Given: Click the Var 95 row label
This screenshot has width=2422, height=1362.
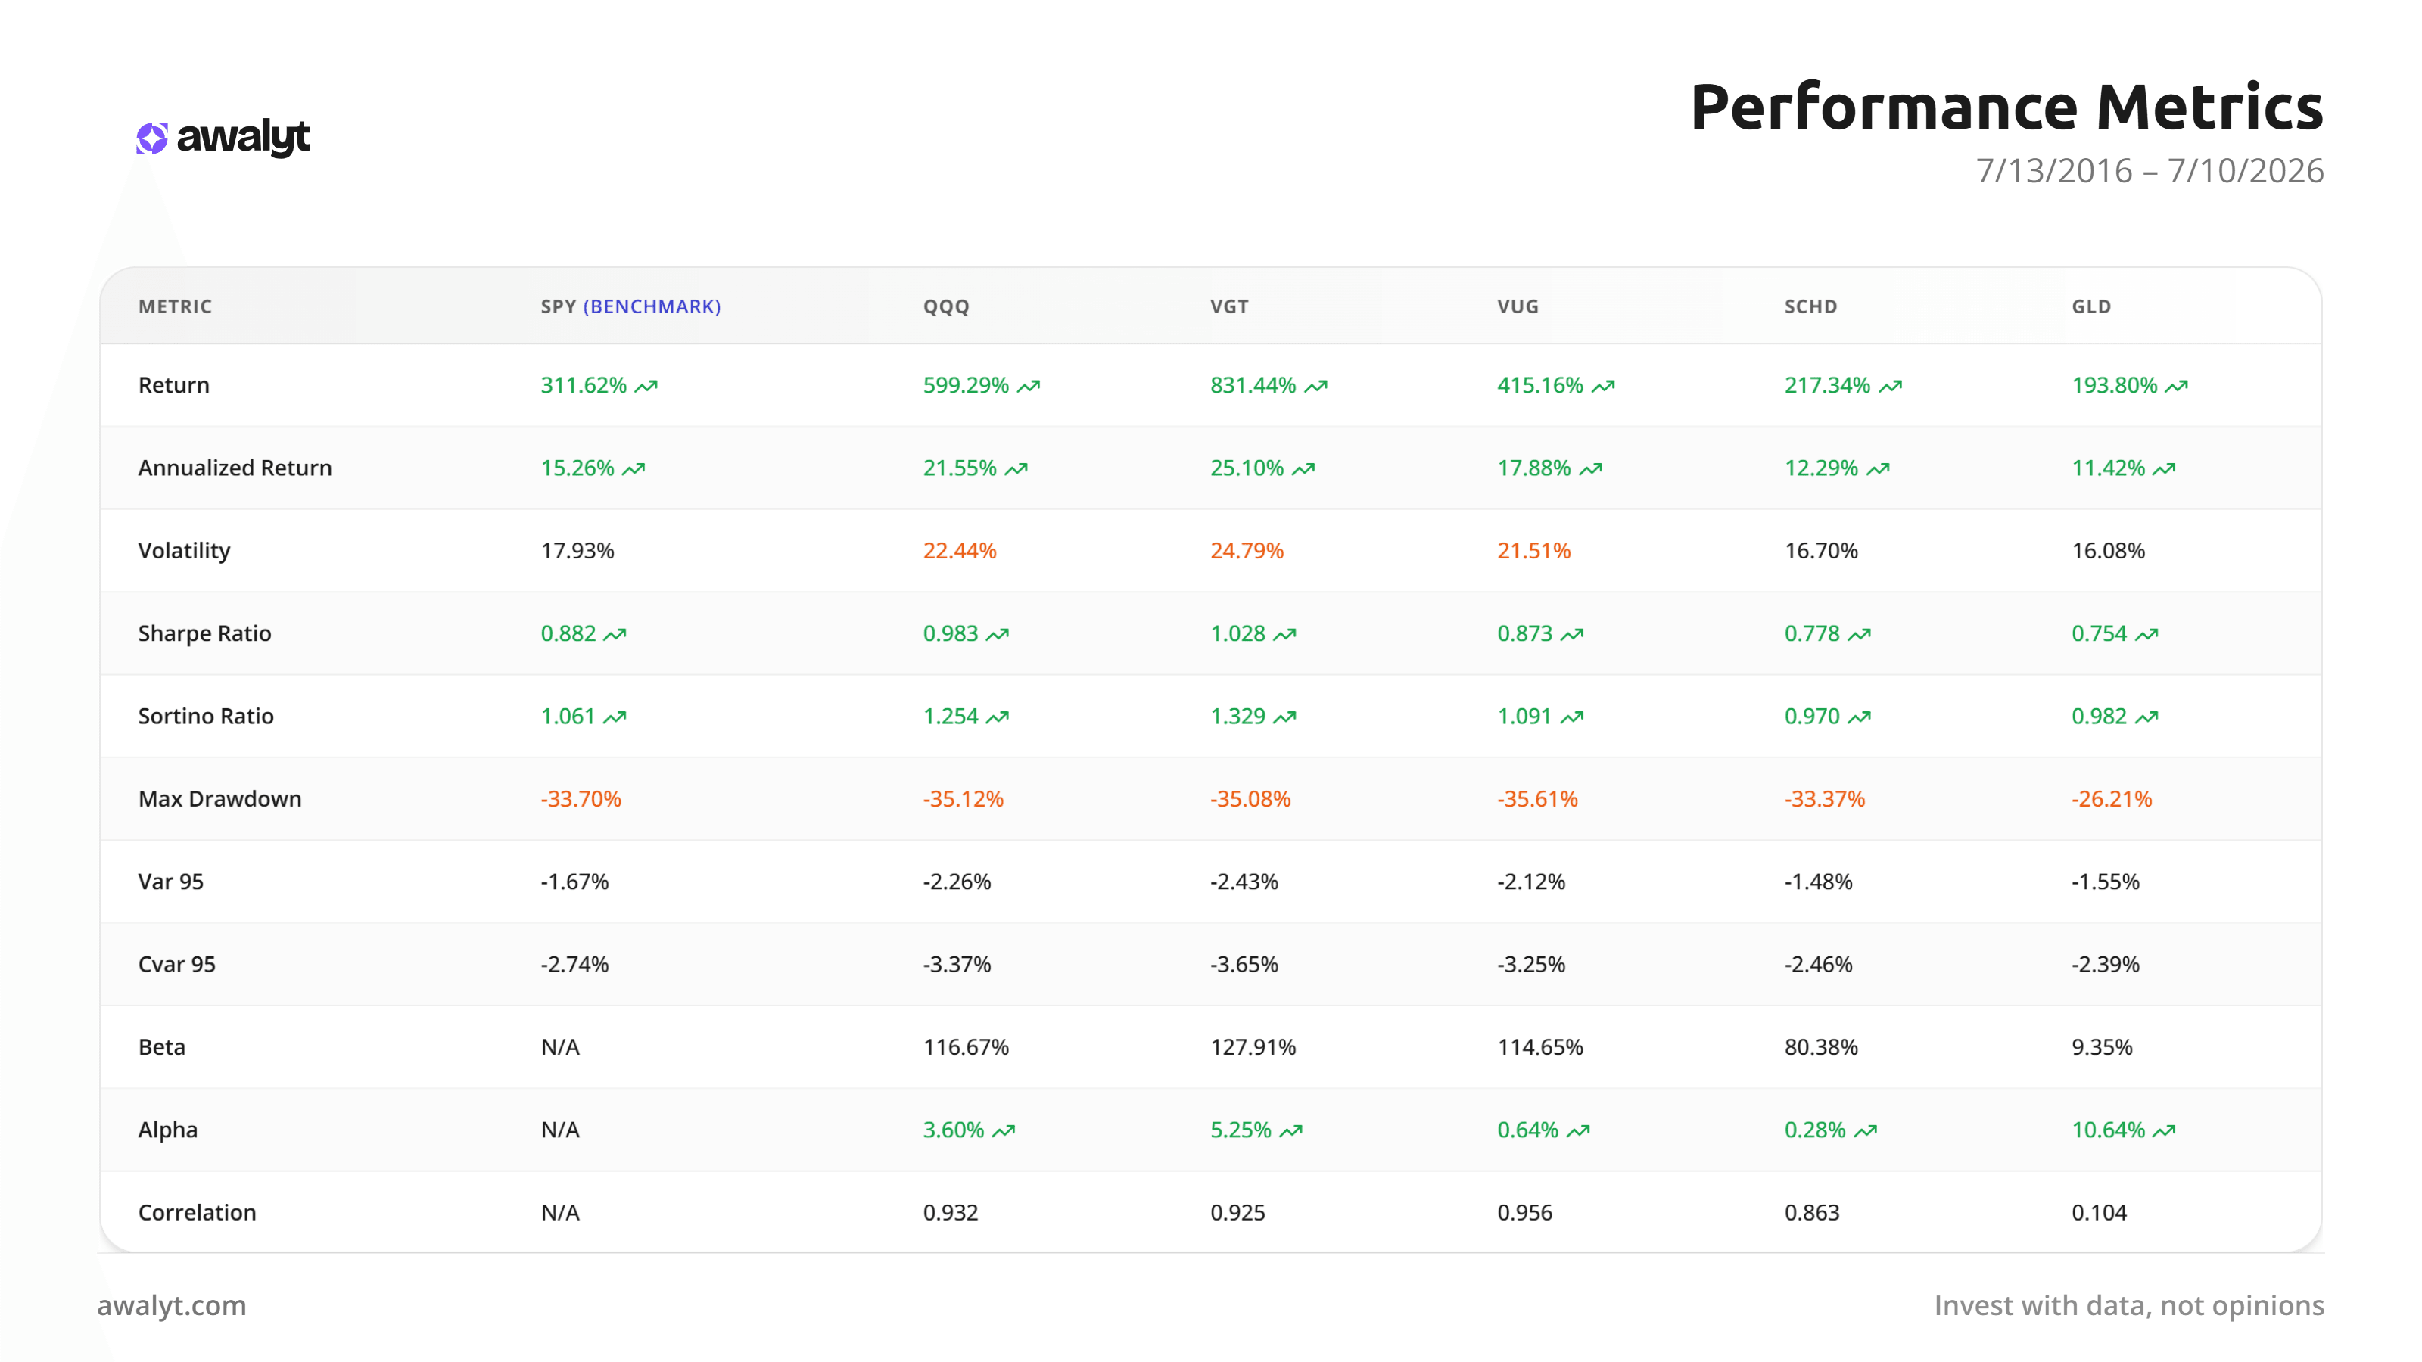Looking at the screenshot, I should pos(171,882).
